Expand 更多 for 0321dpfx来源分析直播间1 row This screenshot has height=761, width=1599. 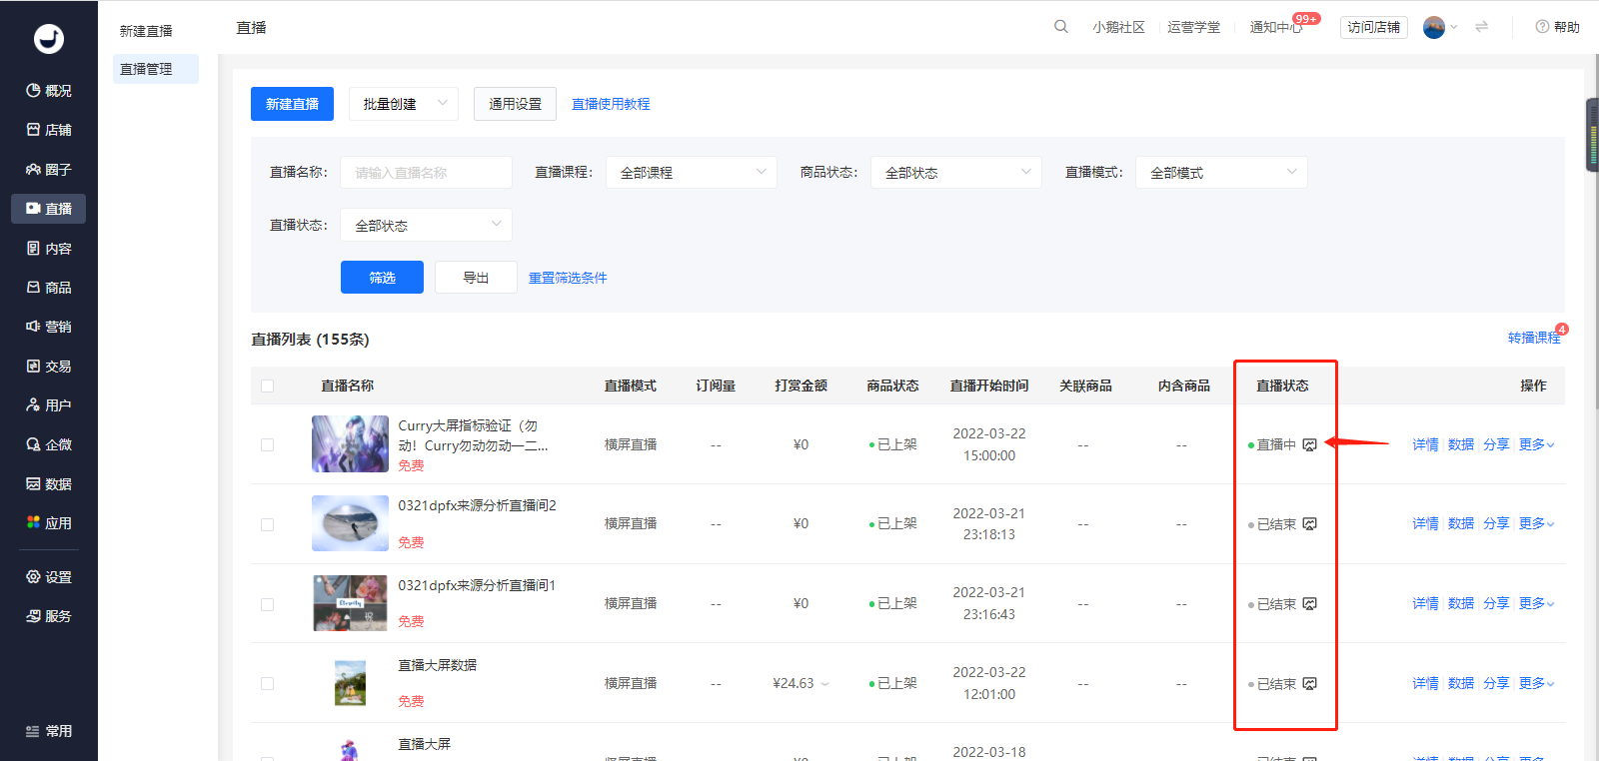[x=1536, y=603]
